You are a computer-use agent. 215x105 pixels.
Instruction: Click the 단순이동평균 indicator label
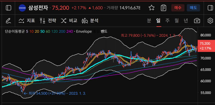(15, 31)
